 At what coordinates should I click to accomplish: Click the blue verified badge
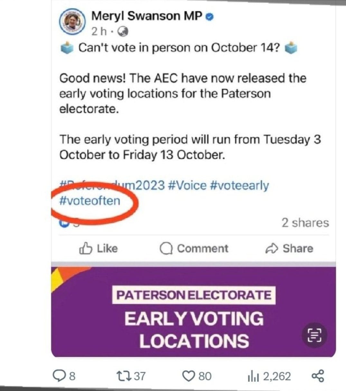coord(210,16)
